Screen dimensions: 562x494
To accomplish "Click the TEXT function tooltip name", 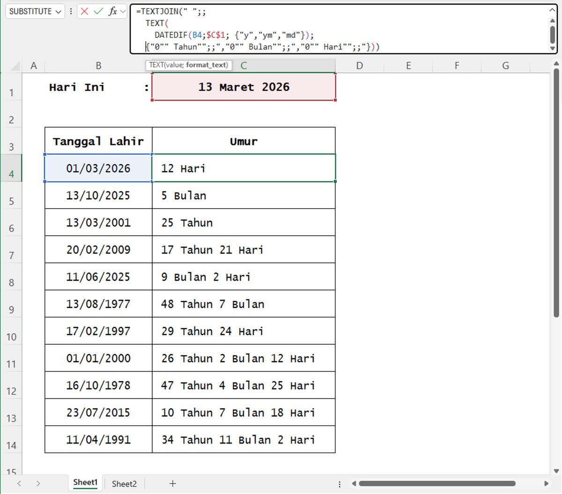I will tap(156, 65).
